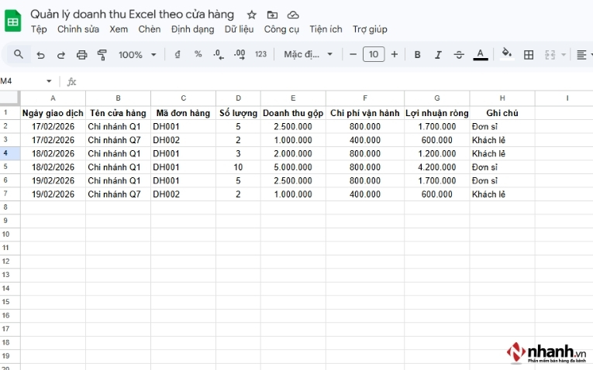Select the 'Ngày giao dịch' header cell

(x=53, y=113)
